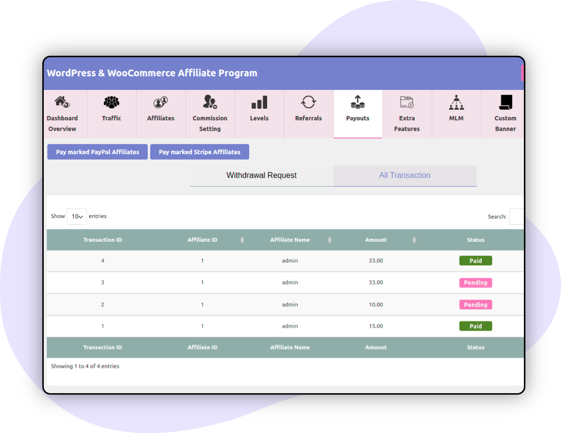Click Showing 1 to 4 of 4 entries text
This screenshot has height=433, width=561.
[x=85, y=366]
